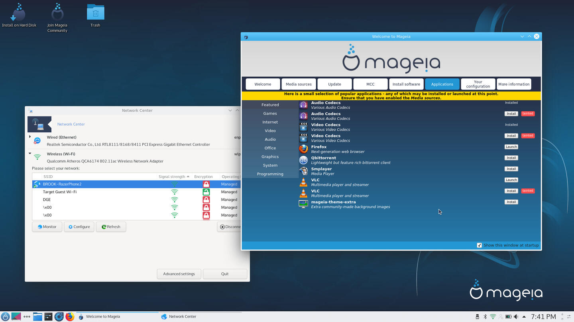Open the More information tab
The width and height of the screenshot is (574, 322).
tap(514, 84)
